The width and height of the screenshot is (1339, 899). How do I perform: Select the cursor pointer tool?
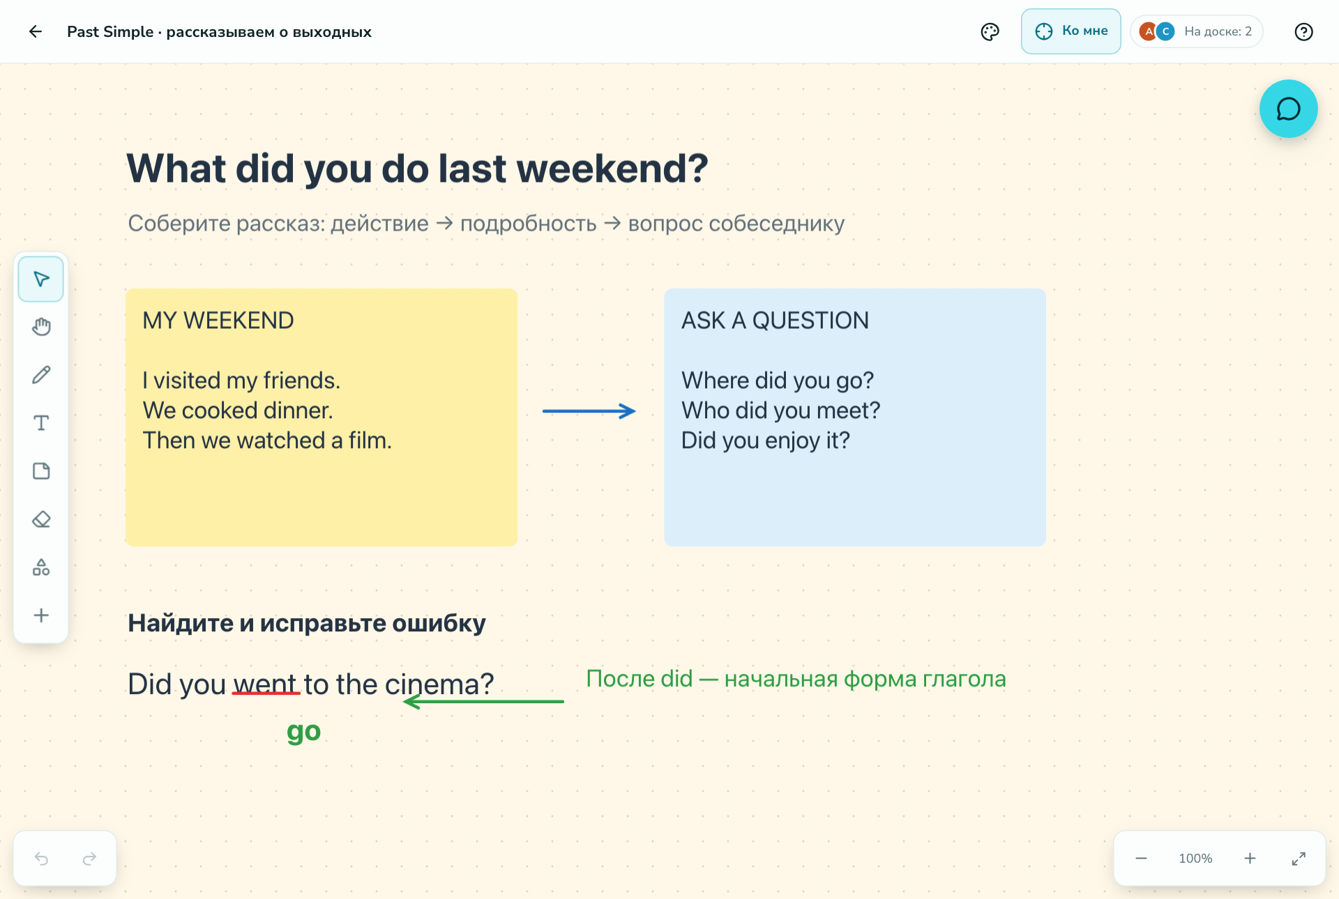click(41, 279)
